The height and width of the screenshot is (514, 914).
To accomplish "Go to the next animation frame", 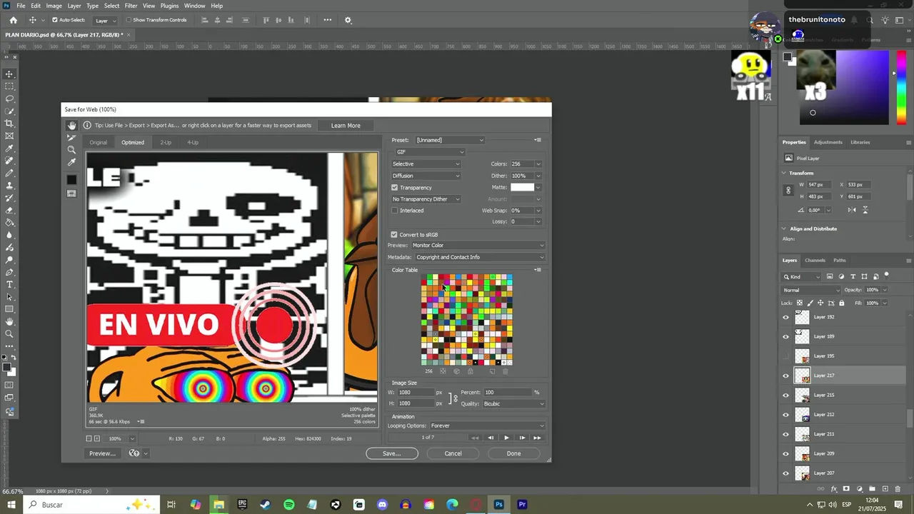I will coord(522,438).
